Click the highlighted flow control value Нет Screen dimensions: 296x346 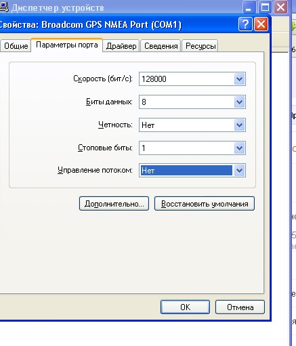(186, 171)
